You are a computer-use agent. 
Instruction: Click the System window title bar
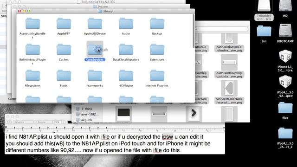(100, 6)
